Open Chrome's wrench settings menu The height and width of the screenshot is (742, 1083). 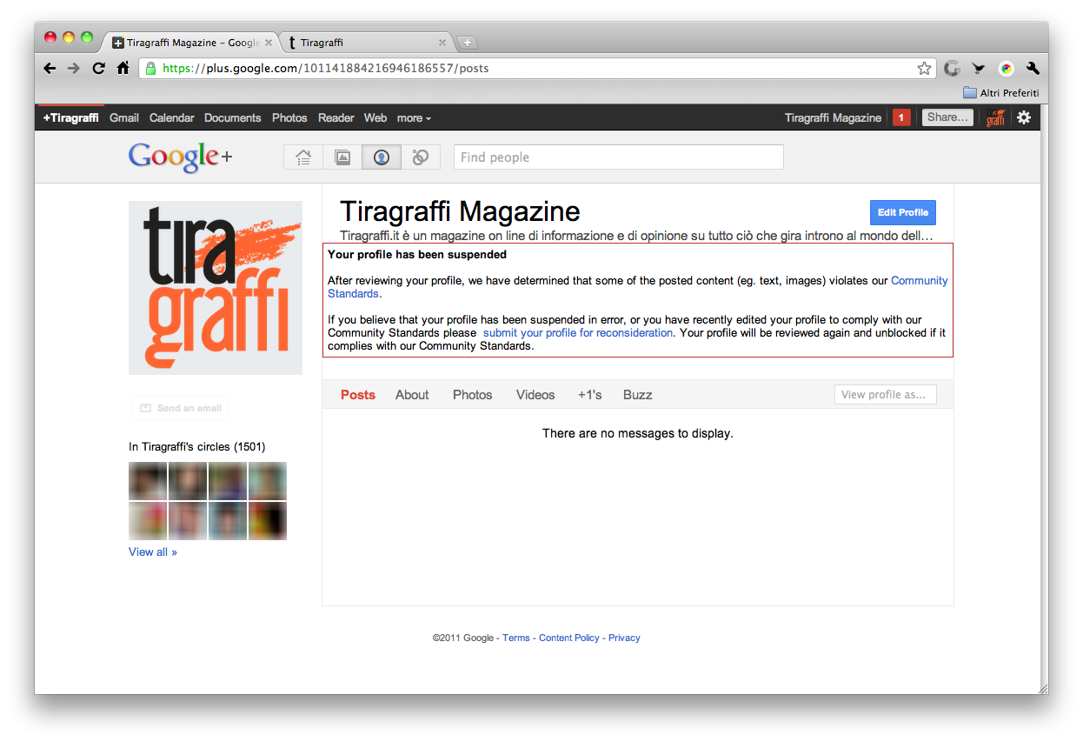tap(1033, 68)
